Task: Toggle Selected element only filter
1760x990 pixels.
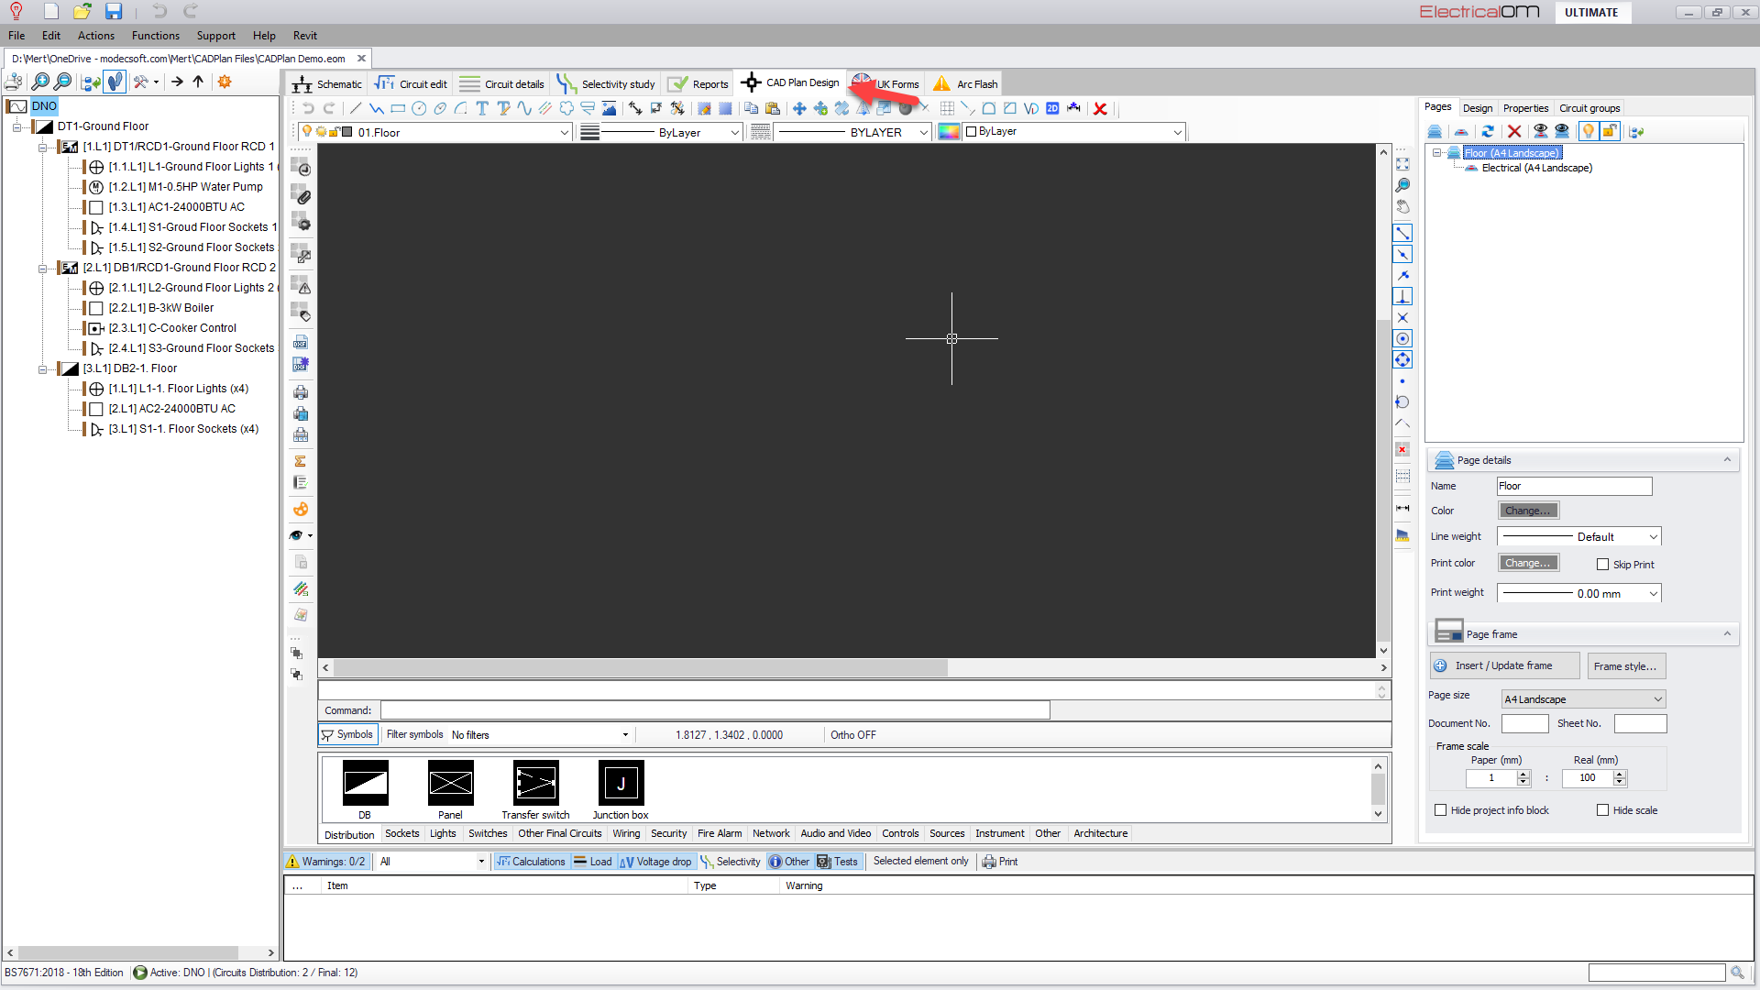Action: (920, 861)
